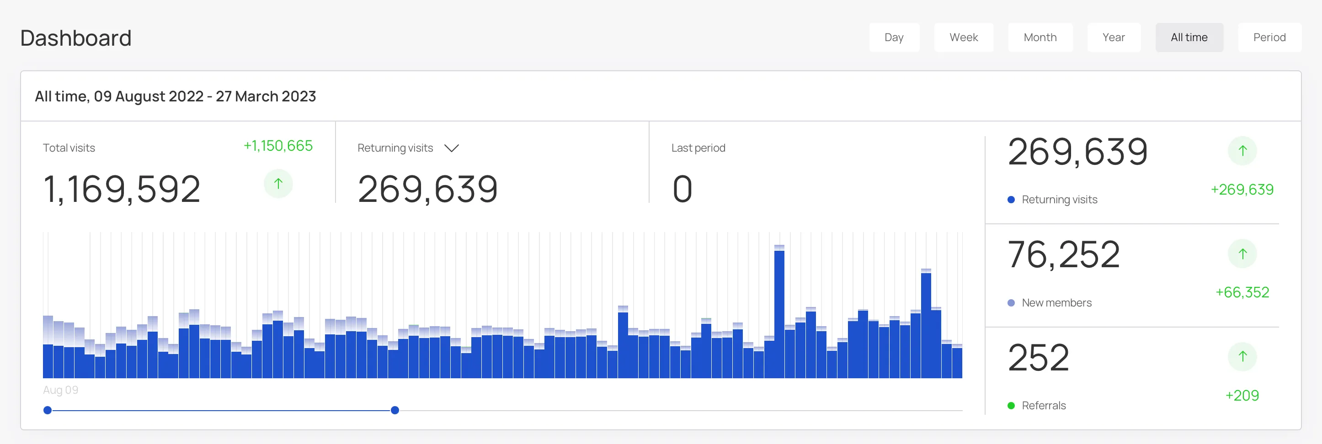Click the Total visits value 1,169,592

[122, 189]
